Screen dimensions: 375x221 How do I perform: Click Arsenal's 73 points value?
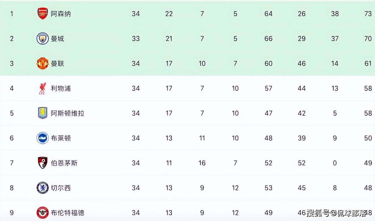(368, 14)
